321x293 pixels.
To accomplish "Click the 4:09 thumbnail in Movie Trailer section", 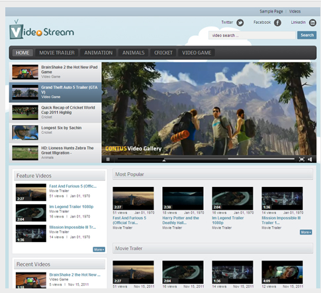I will click(282, 272).
